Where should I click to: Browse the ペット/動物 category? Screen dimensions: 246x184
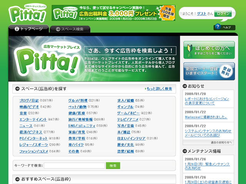[77, 107]
